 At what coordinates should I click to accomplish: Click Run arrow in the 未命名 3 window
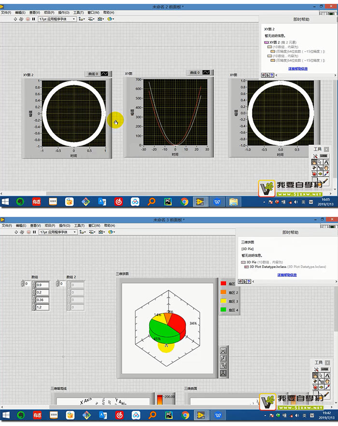click(x=16, y=232)
